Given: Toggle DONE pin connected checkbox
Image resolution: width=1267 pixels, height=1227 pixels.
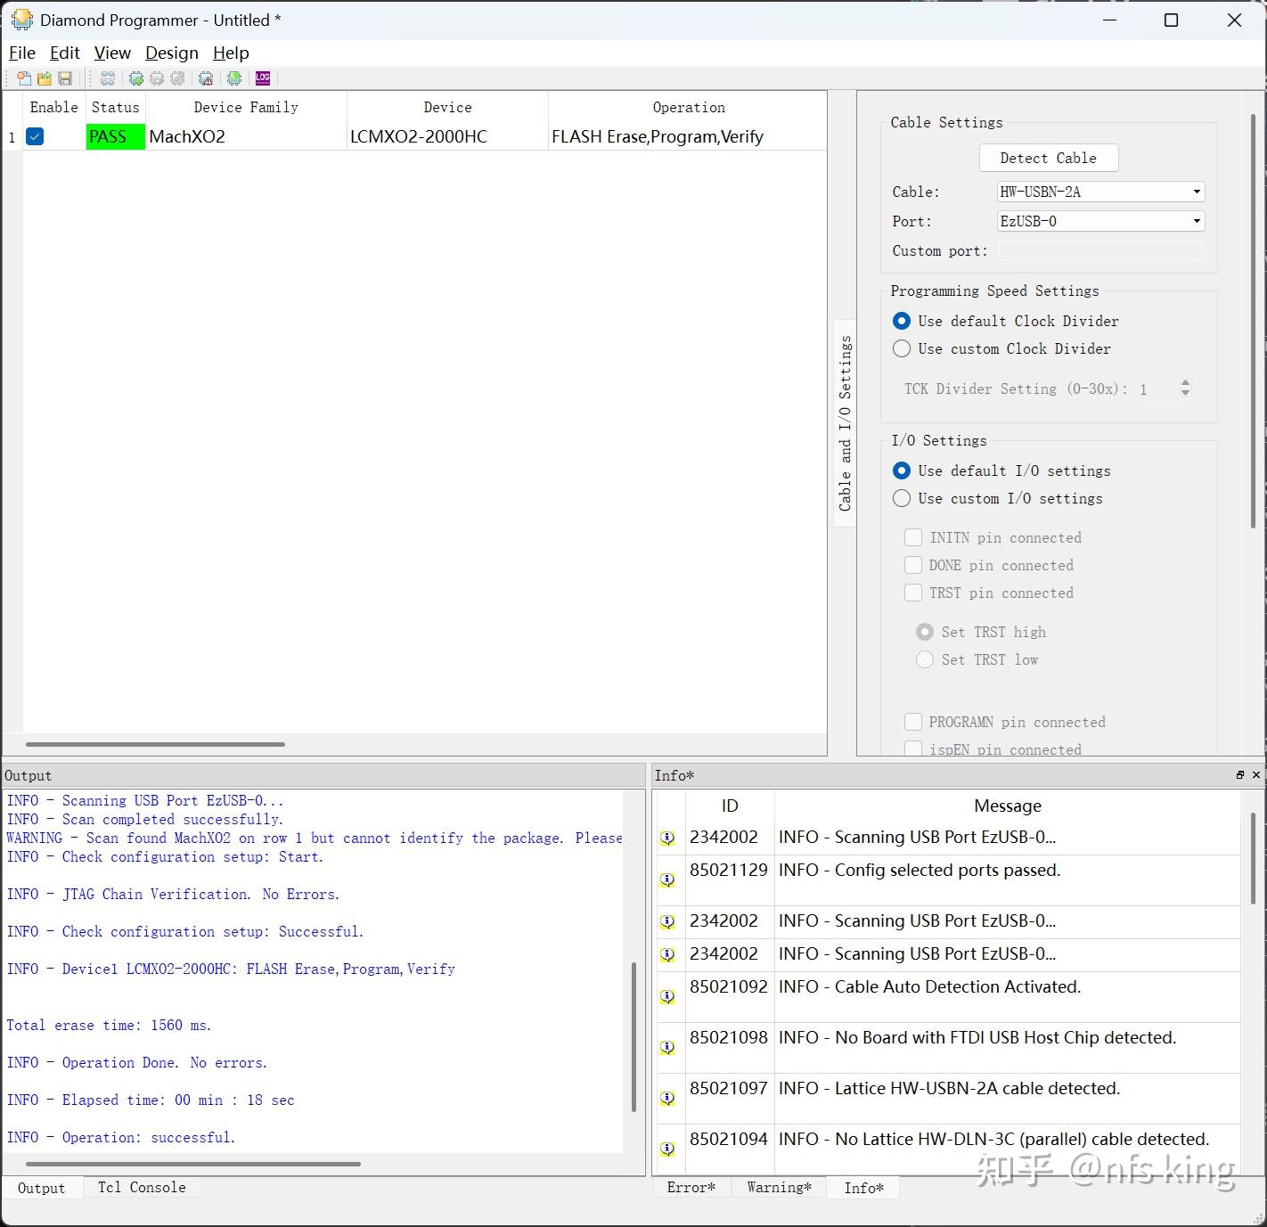Looking at the screenshot, I should coord(913,565).
